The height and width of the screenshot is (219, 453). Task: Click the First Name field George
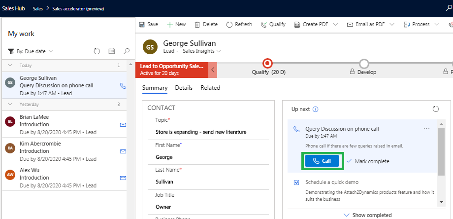point(164,157)
